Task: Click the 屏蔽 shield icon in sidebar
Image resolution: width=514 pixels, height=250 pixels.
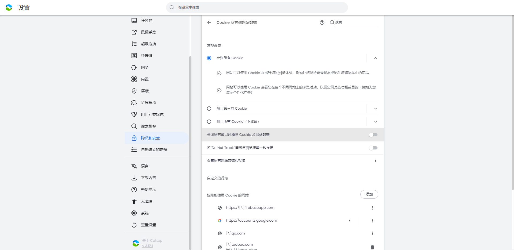Action: click(134, 91)
